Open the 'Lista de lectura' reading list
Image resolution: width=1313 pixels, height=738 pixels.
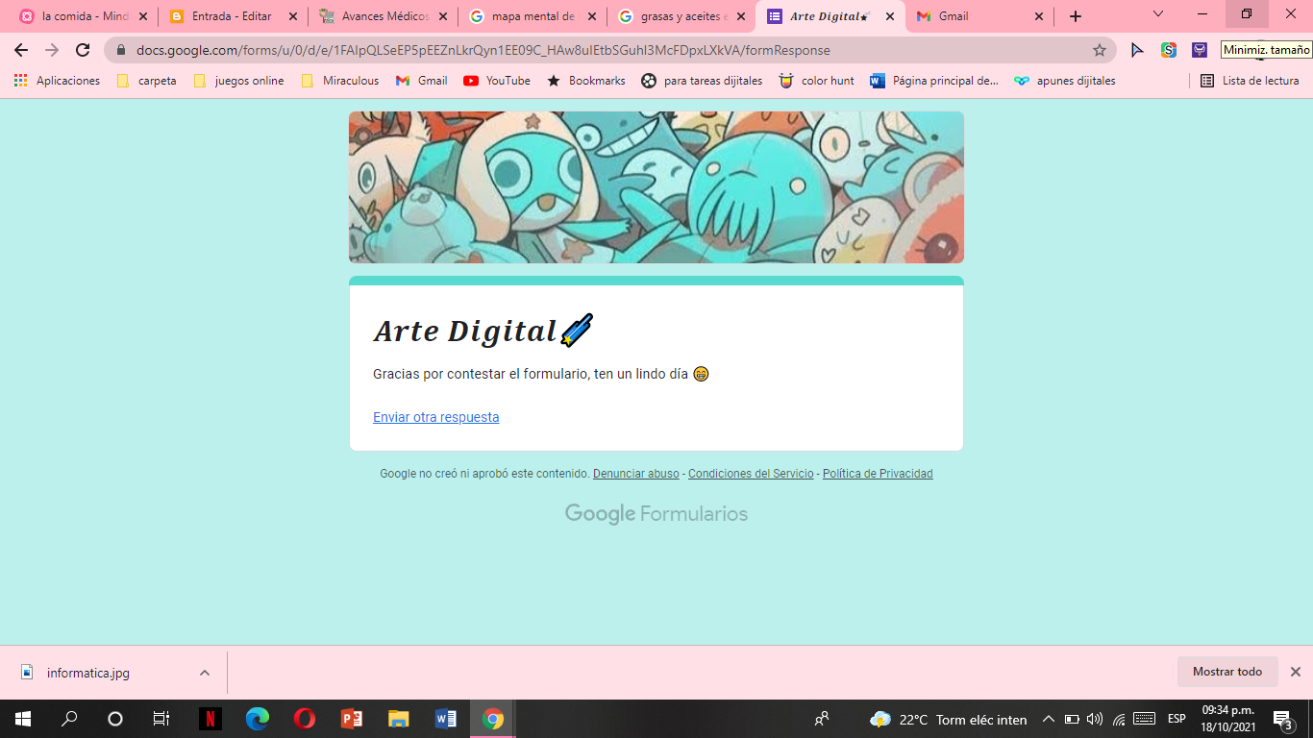click(1250, 81)
